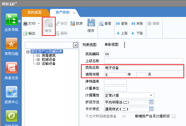Switch to the 我的桌面 tab
The height and width of the screenshot is (126, 186).
coord(35,12)
